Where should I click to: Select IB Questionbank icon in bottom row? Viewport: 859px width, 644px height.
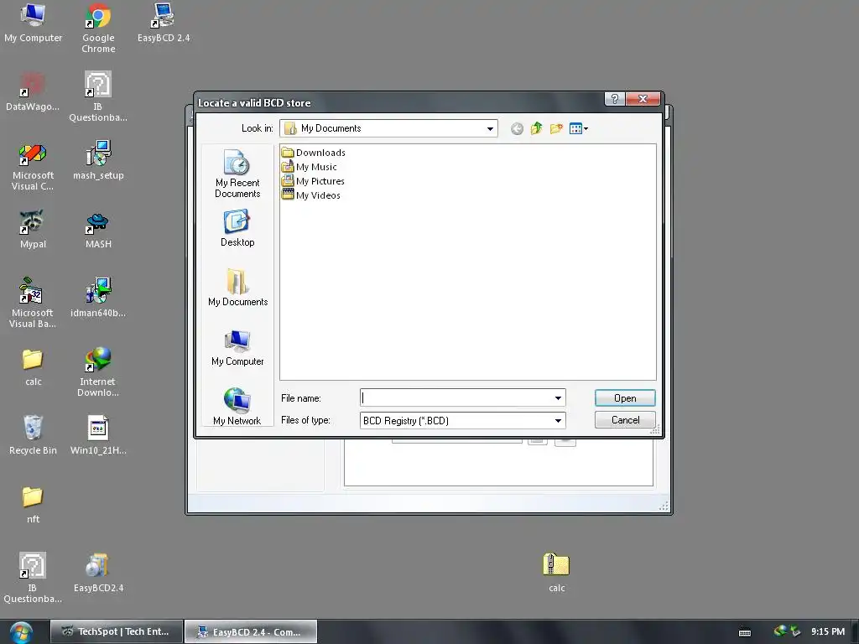33,578
